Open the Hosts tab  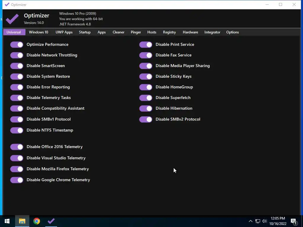(x=152, y=32)
